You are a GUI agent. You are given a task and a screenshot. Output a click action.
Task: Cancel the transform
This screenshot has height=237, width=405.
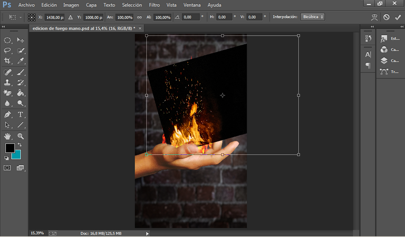pyautogui.click(x=386, y=17)
